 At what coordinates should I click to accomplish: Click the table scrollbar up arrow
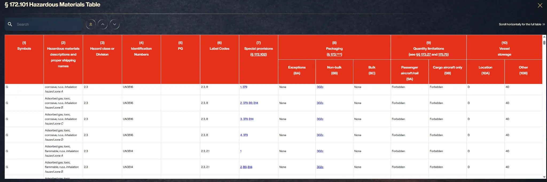click(544, 37)
